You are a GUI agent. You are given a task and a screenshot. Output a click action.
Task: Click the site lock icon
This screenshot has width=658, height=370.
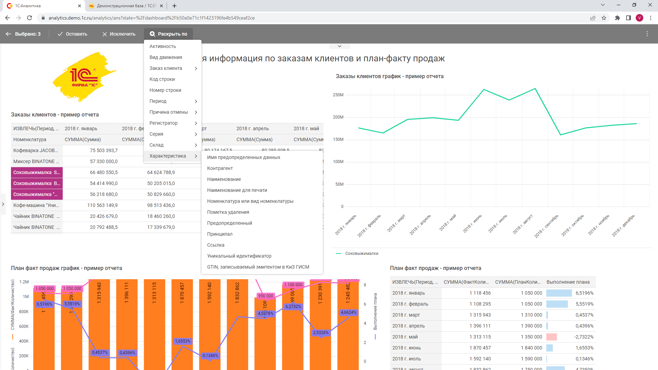click(43, 18)
